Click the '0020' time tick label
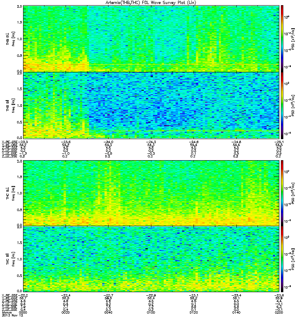 click(66, 312)
